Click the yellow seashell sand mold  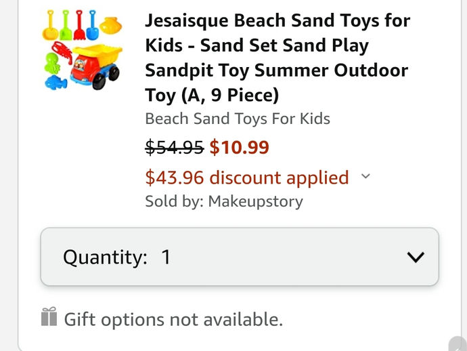[x=110, y=26]
